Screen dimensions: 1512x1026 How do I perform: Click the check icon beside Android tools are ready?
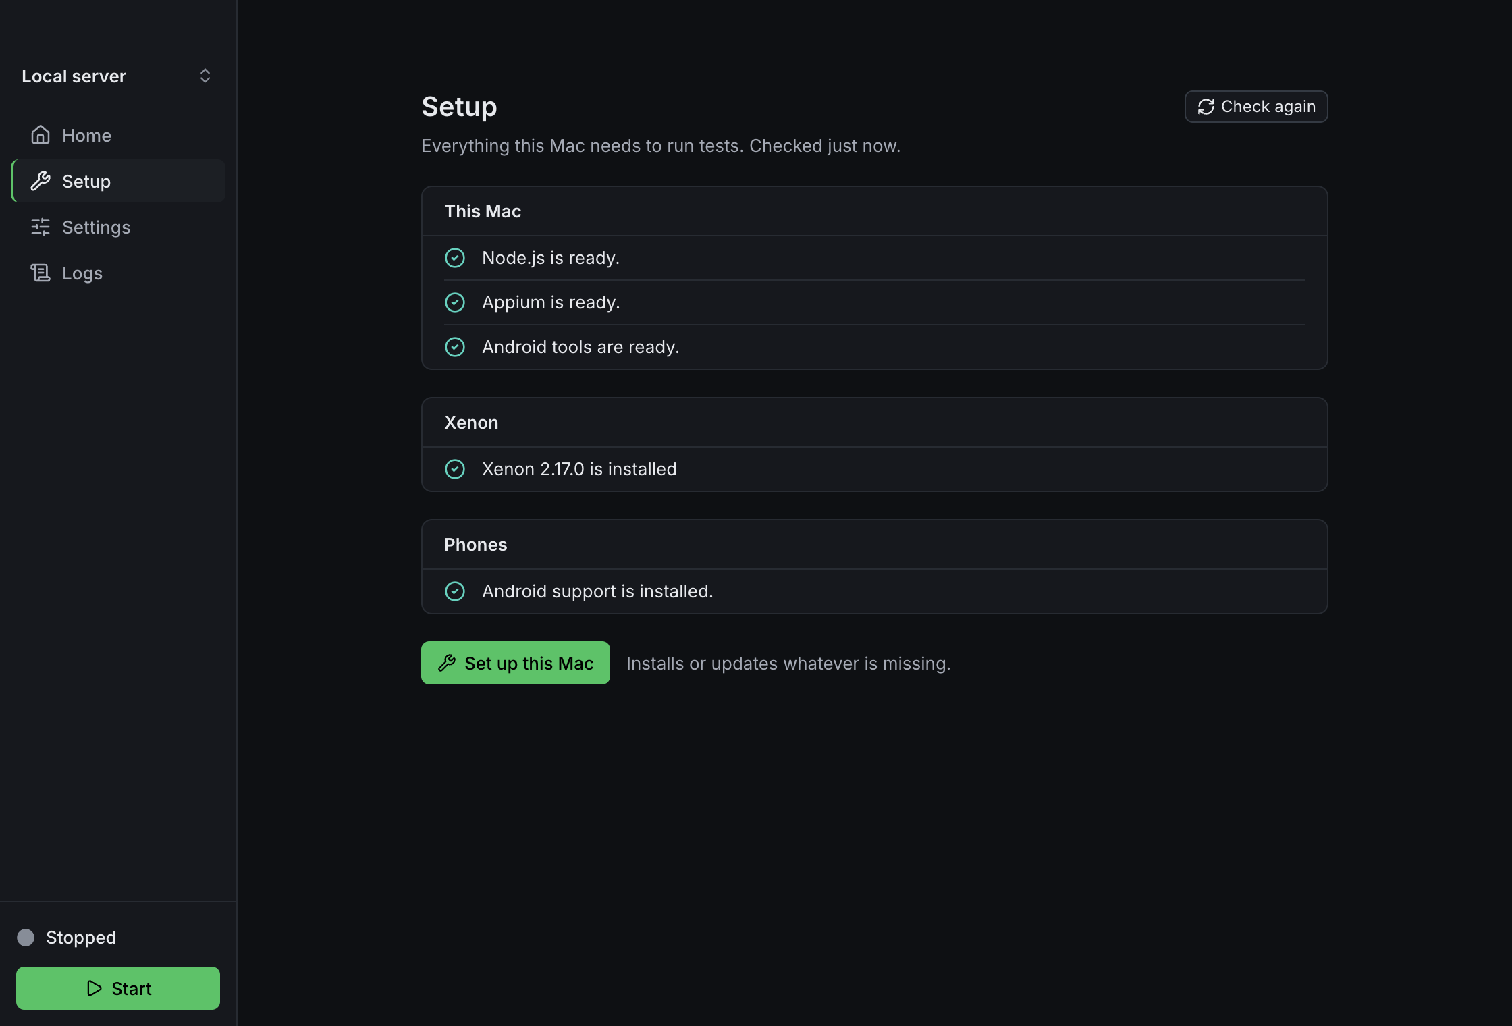pos(455,347)
